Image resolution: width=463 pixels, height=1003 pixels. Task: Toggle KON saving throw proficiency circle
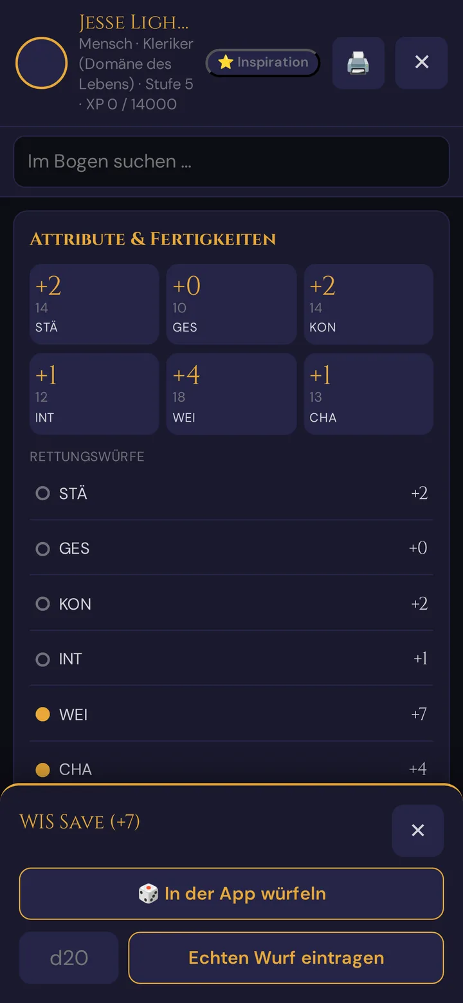pyautogui.click(x=42, y=604)
